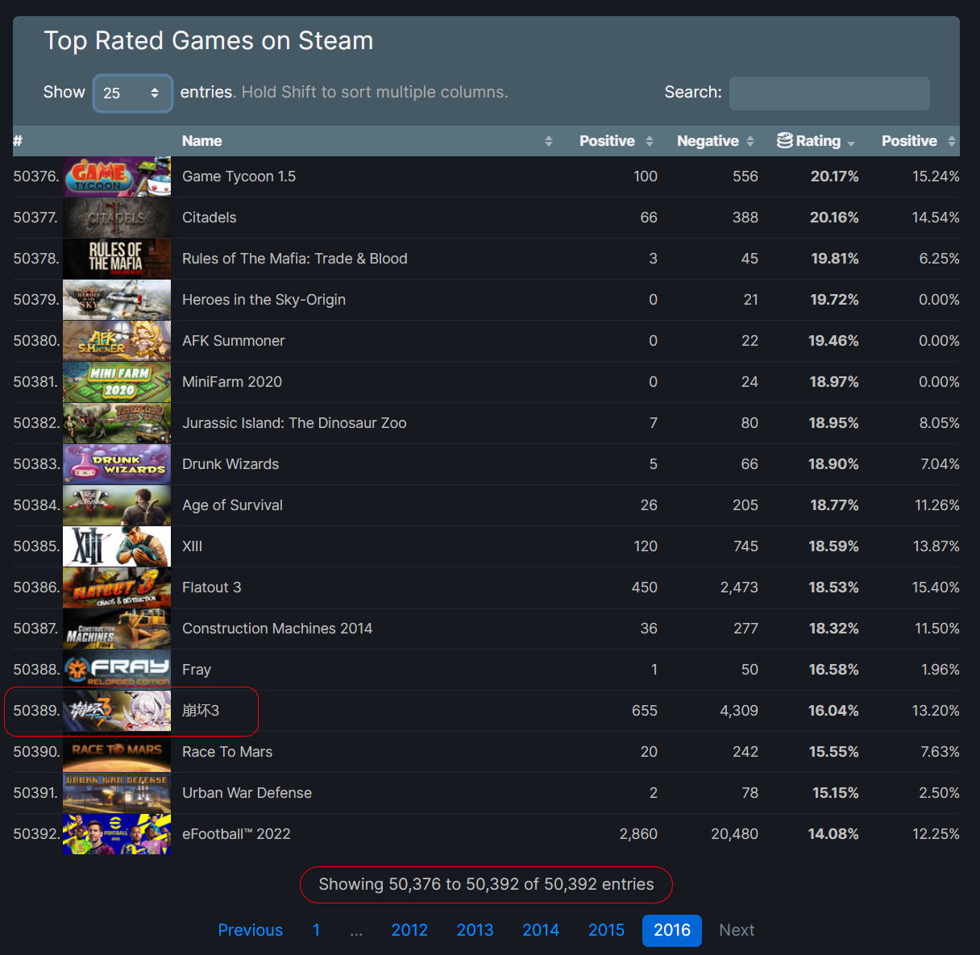Open the MiniFarm 2020 thumbnail

pyautogui.click(x=117, y=382)
